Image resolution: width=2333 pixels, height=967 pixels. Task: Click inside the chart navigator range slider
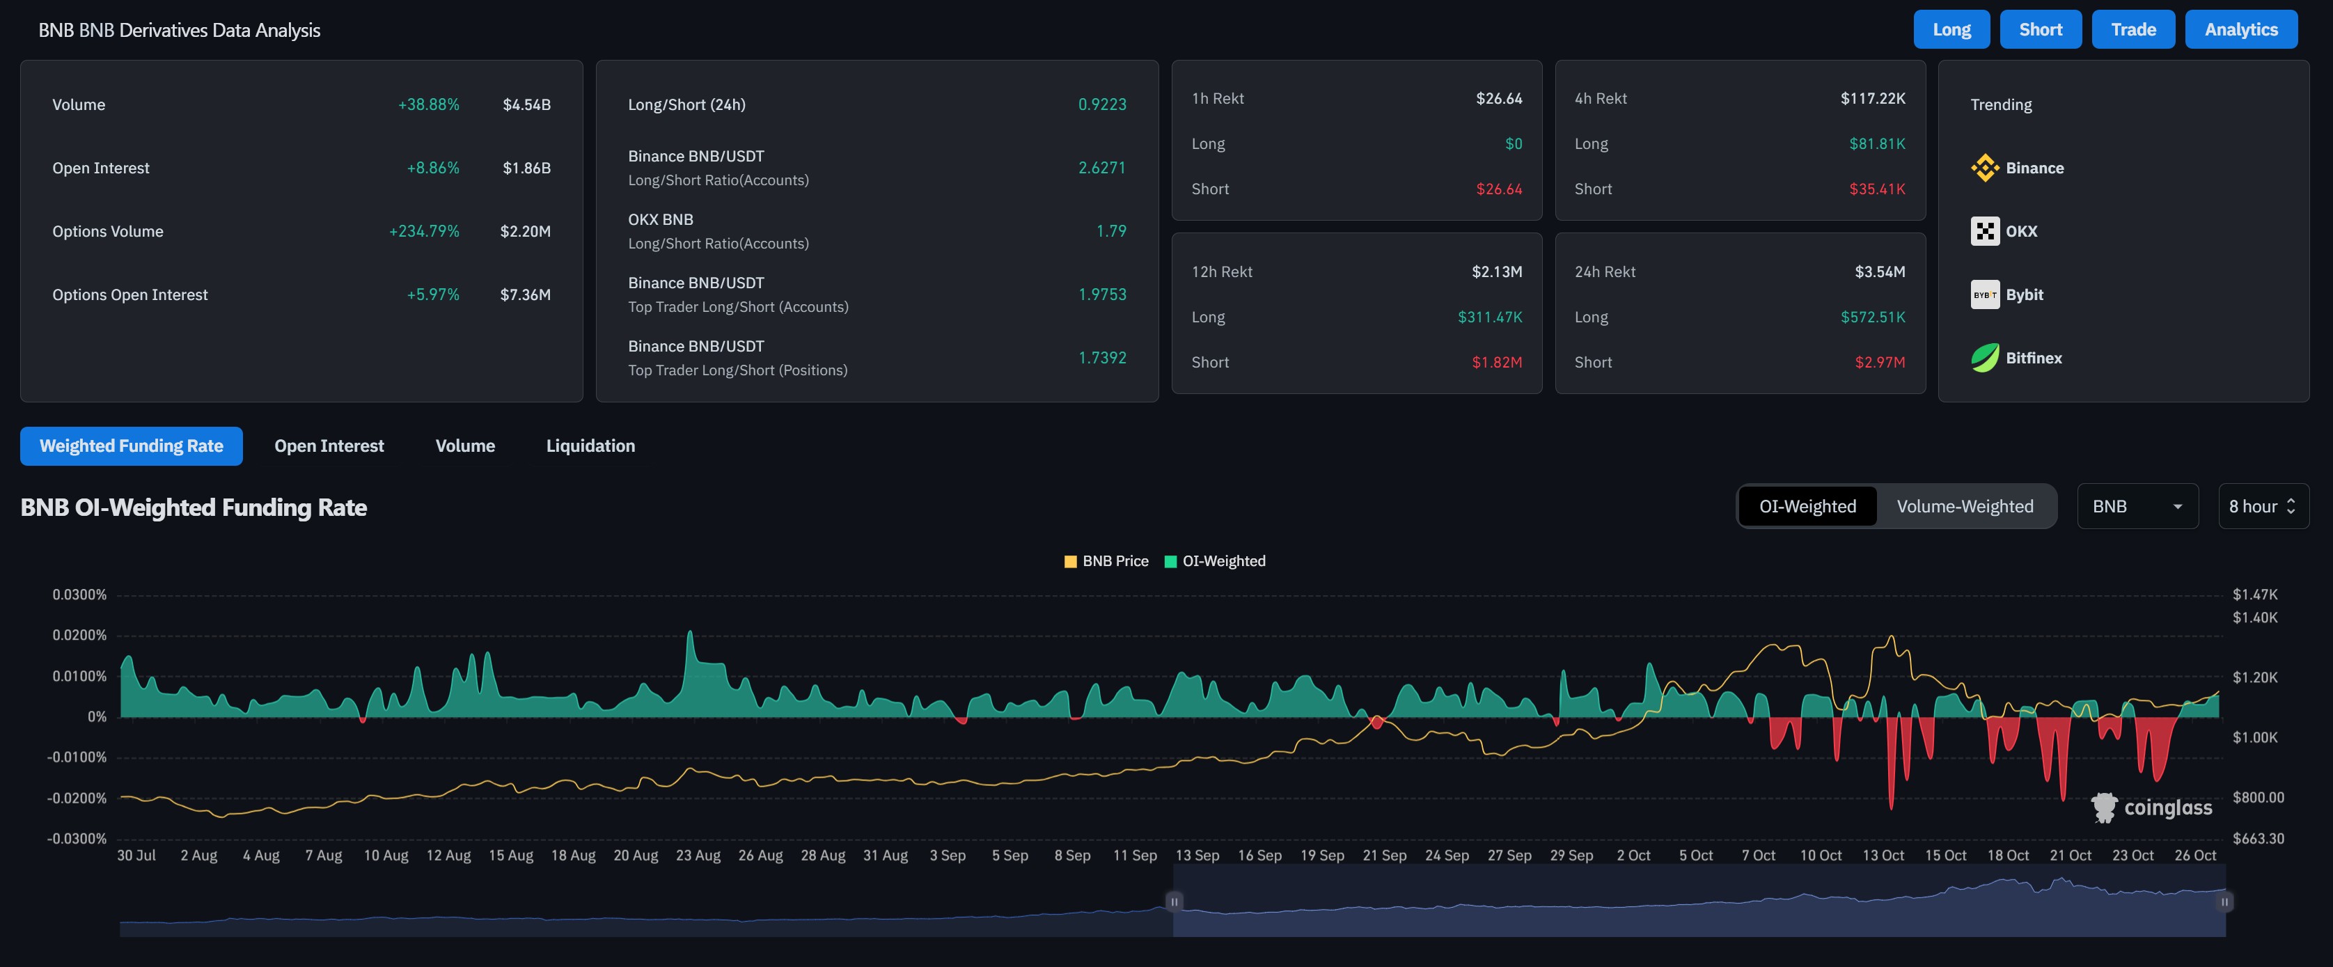[x=1699, y=906]
